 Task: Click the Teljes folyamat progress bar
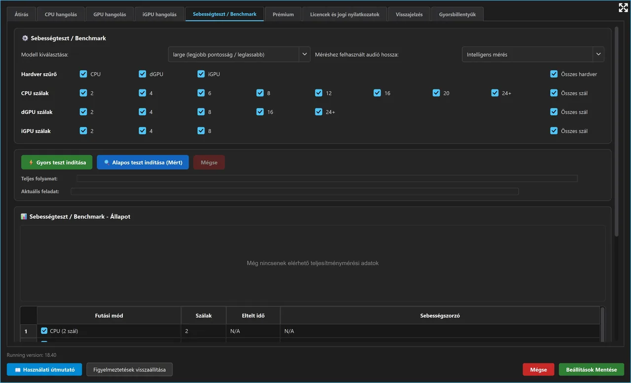327,178
